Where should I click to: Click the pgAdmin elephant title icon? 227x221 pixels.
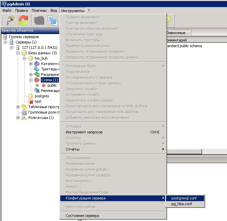pos(4,4)
